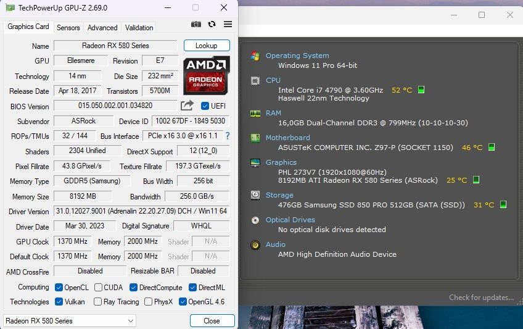The height and width of the screenshot is (329, 523).
Task: Toggle the PhysX checkbox
Action: click(x=149, y=302)
